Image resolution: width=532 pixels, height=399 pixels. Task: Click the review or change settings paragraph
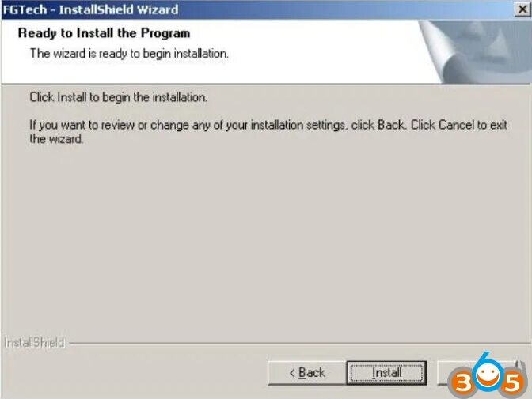(x=268, y=132)
